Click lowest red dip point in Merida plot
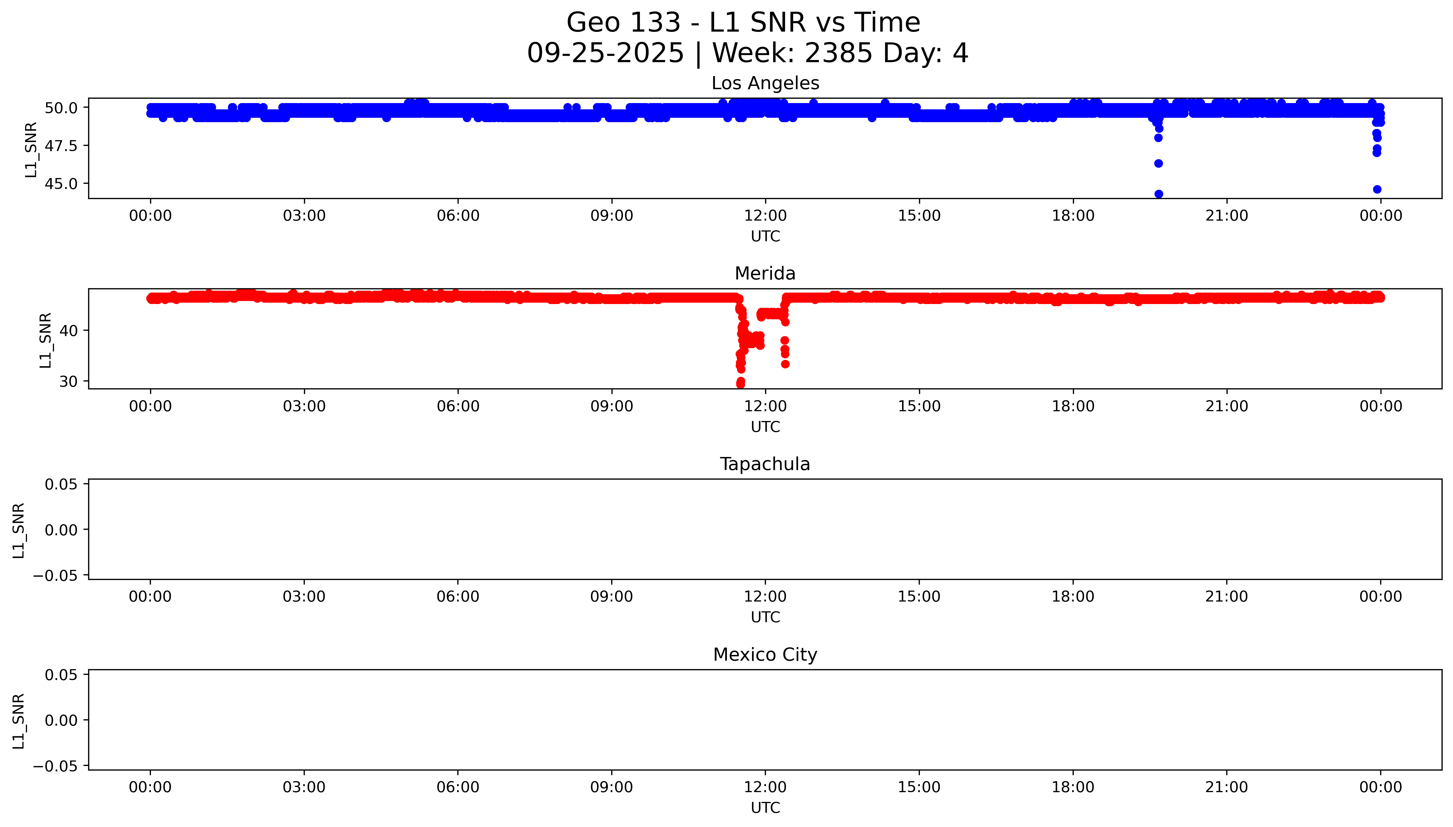1453x827 pixels. click(x=741, y=384)
